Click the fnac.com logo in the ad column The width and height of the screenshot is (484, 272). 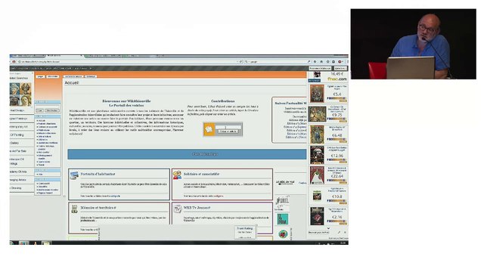click(337, 79)
